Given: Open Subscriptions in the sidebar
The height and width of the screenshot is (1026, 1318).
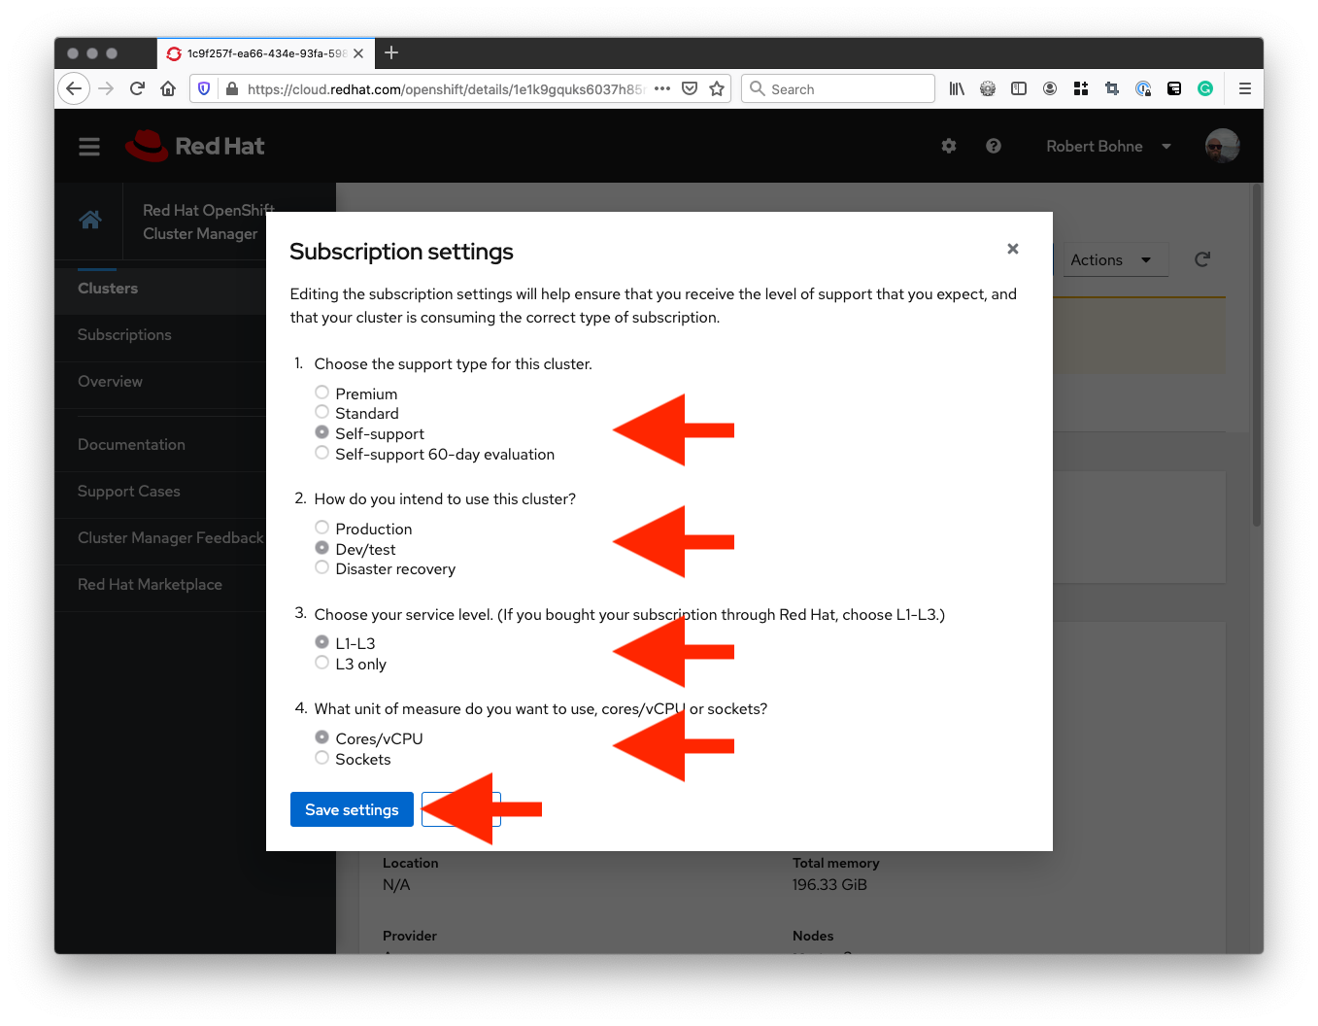Looking at the screenshot, I should click(x=124, y=335).
